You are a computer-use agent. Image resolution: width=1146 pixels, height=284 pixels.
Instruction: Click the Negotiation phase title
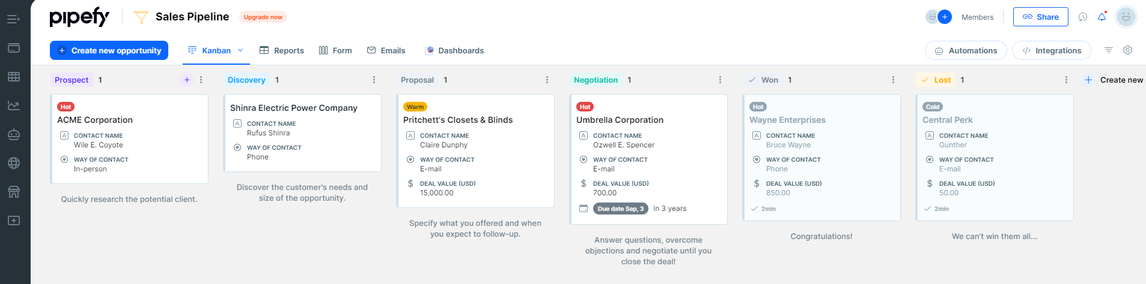coord(596,80)
